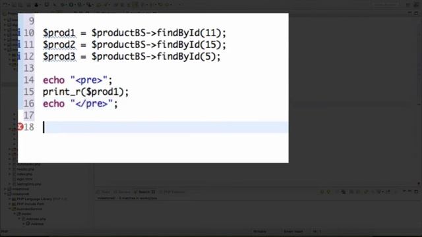Click the print_r($prod1) statement
Viewport: 422px width, 237px height.
(86, 92)
